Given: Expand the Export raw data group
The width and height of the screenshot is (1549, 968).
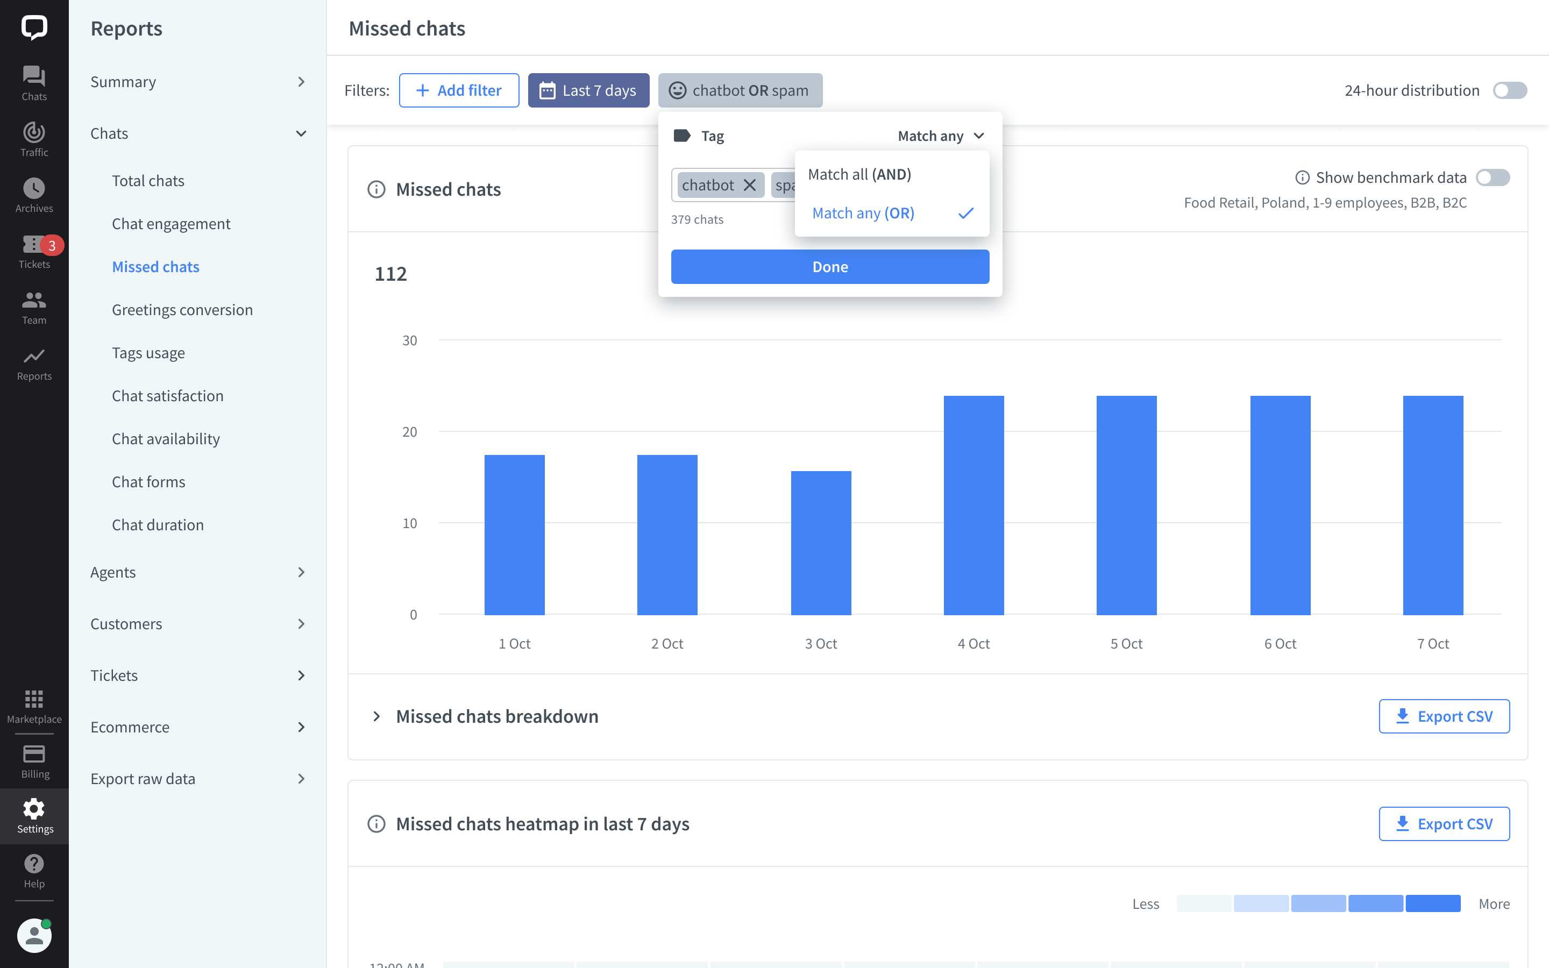Looking at the screenshot, I should [198, 779].
